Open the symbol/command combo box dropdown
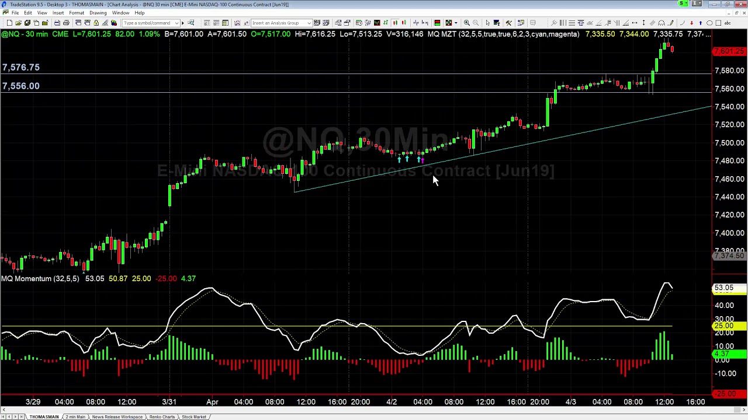 (176, 23)
